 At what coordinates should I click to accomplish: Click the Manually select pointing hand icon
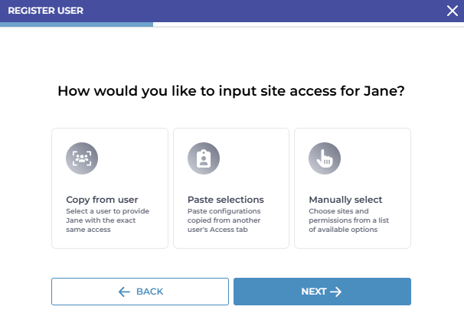pyautogui.click(x=324, y=159)
